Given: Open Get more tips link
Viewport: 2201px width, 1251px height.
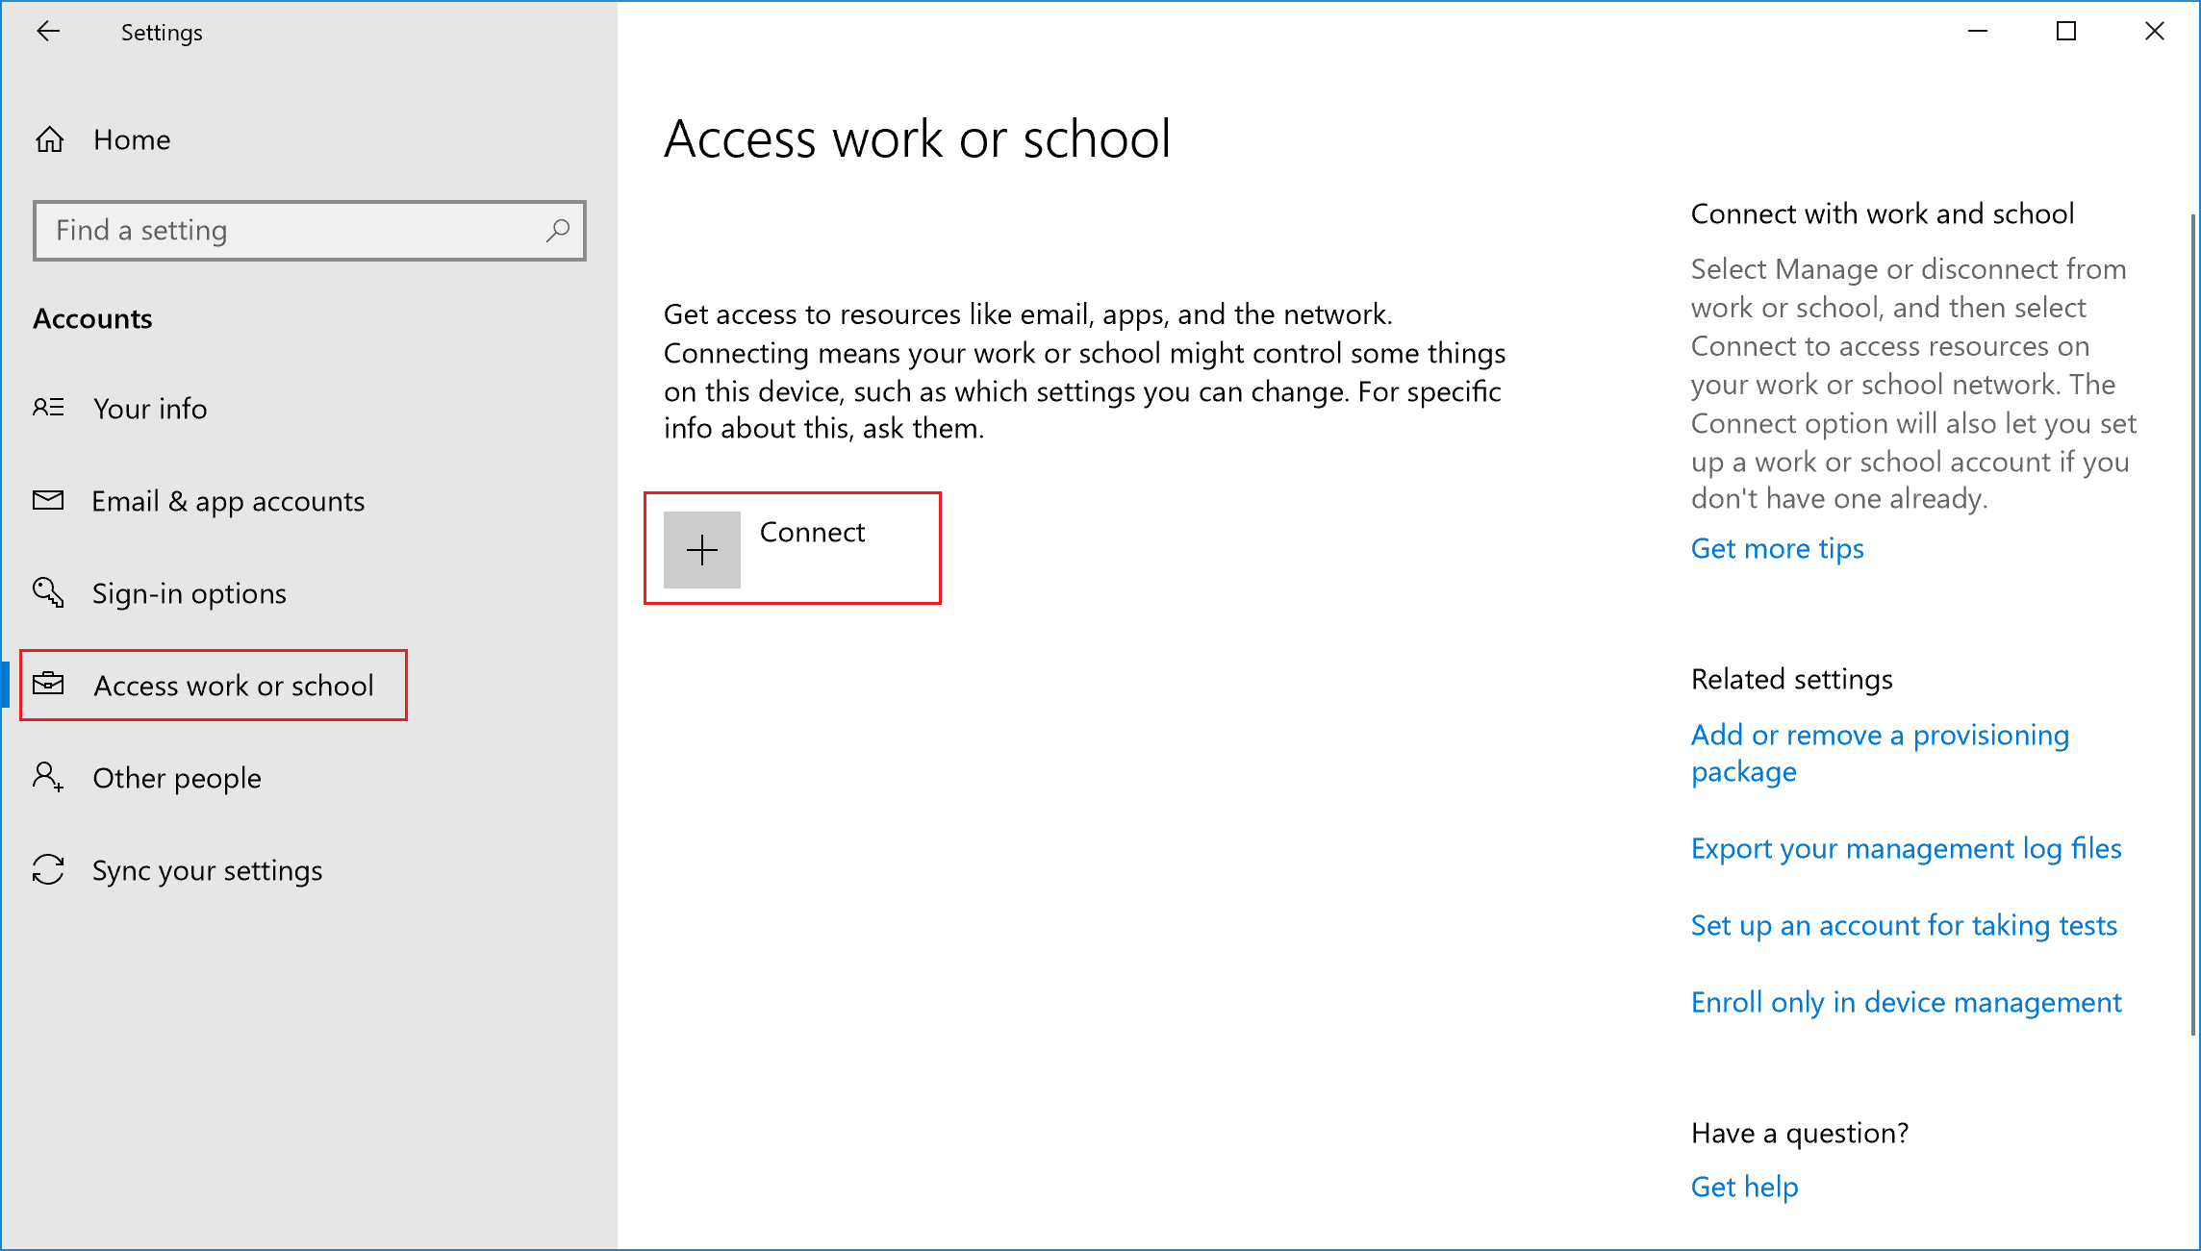Looking at the screenshot, I should [1780, 547].
